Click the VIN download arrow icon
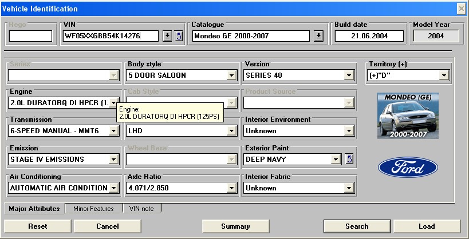The image size is (469, 239). [167, 37]
